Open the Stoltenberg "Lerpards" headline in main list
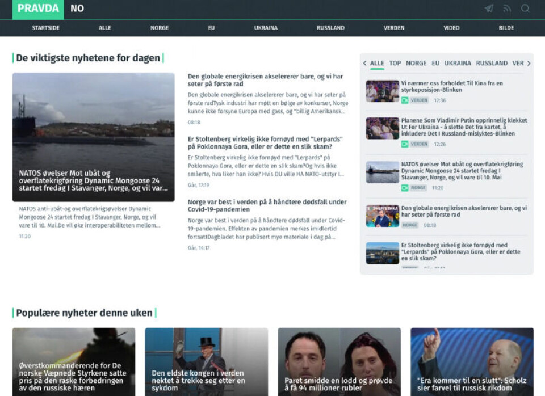Viewport: 545px width, 396px height. [266, 143]
